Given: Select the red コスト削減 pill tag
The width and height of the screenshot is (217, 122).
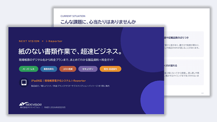Looking at the screenshot, I should 68,69.
